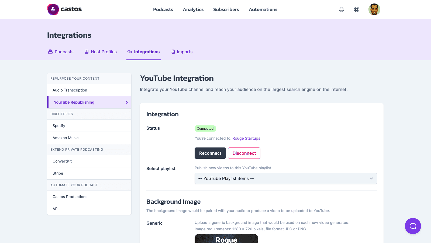Open Castos Productions in the sidebar
431x243 pixels.
[89, 197]
